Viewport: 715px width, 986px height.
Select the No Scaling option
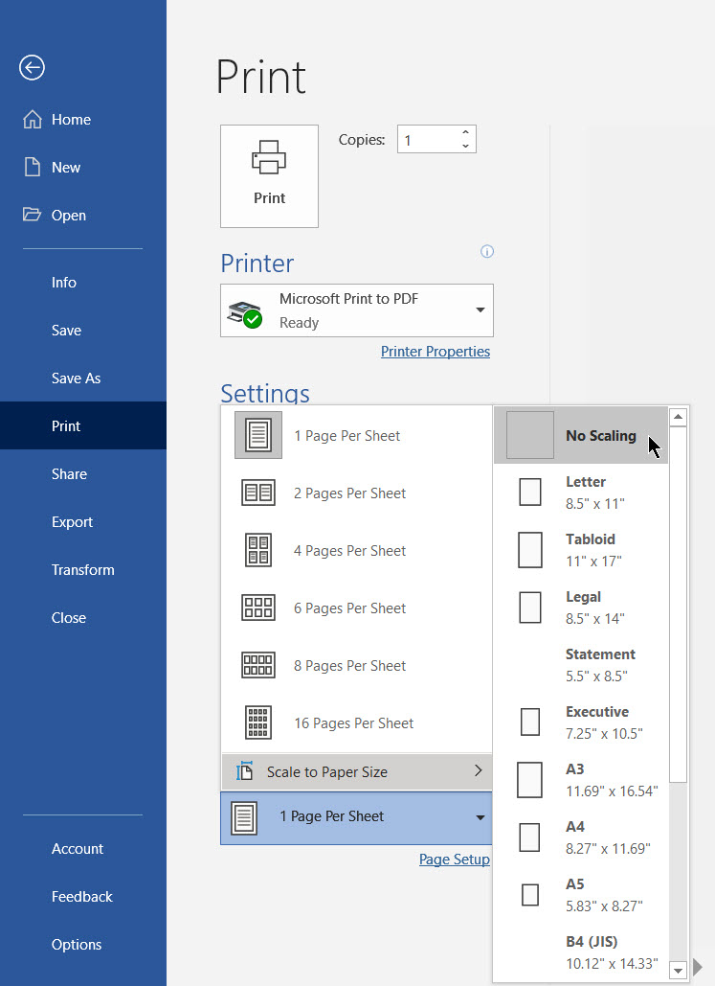pyautogui.click(x=581, y=435)
